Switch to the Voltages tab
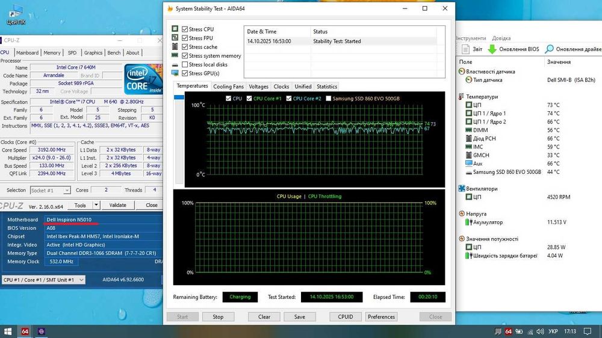The width and height of the screenshot is (602, 338). tap(258, 87)
